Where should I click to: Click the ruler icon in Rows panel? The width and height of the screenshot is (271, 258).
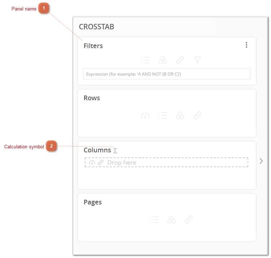(x=197, y=115)
